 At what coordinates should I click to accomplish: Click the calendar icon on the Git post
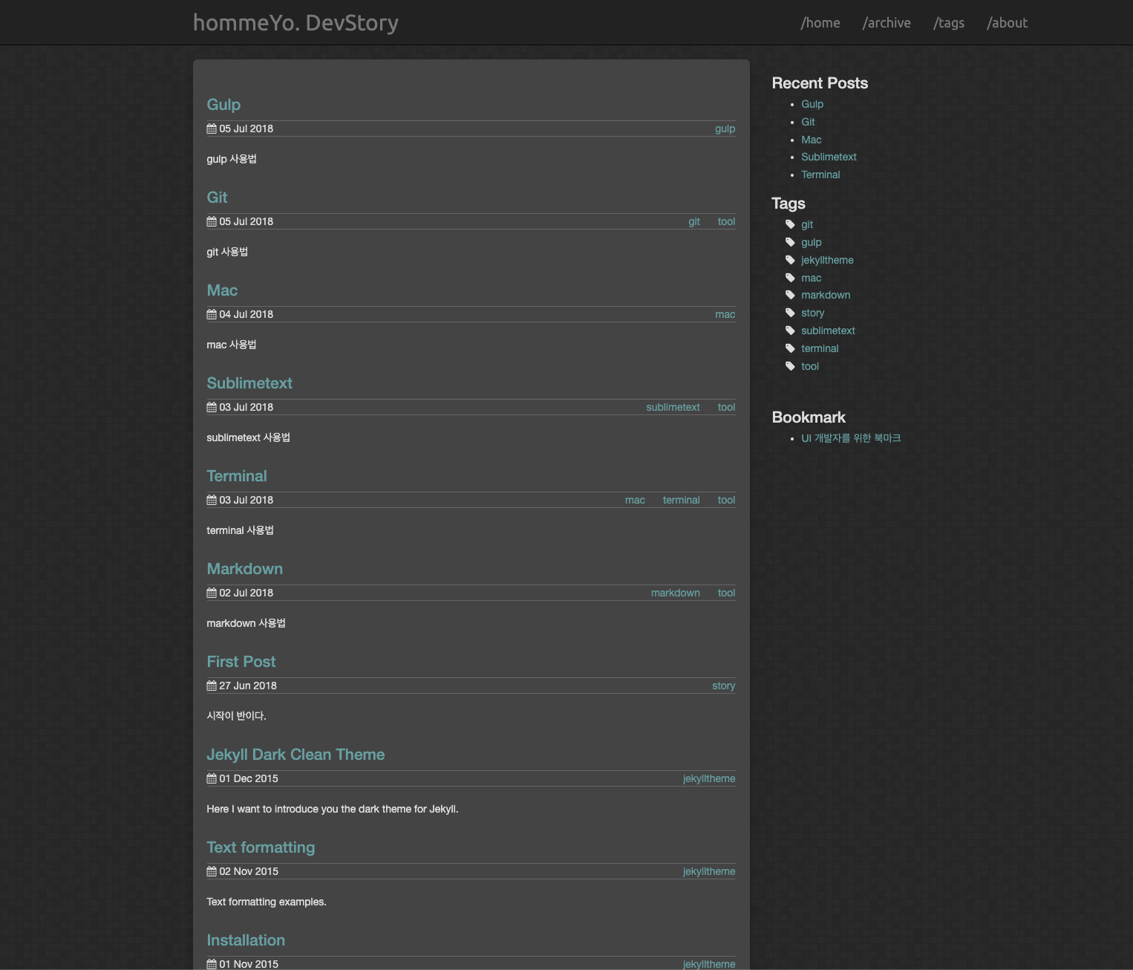pos(211,221)
